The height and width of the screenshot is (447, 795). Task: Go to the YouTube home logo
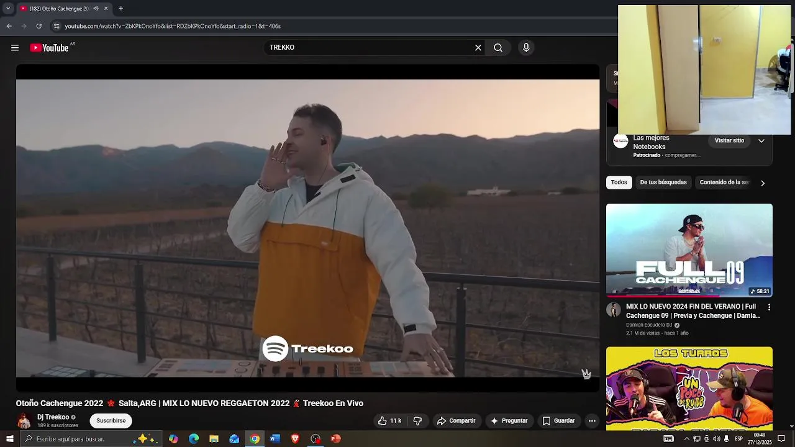(49, 48)
